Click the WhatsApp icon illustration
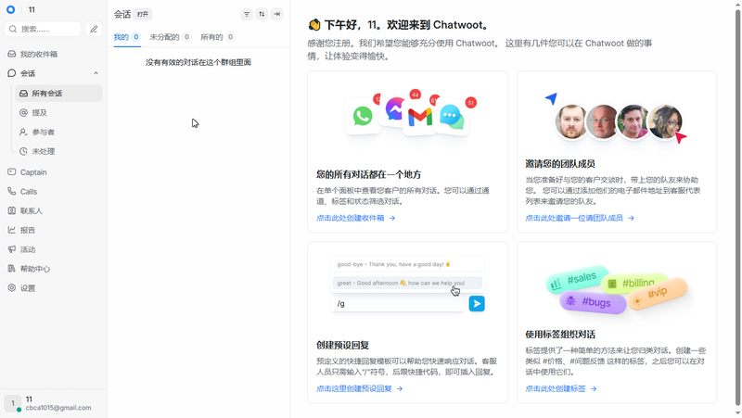Image resolution: width=742 pixels, height=418 pixels. point(363,116)
